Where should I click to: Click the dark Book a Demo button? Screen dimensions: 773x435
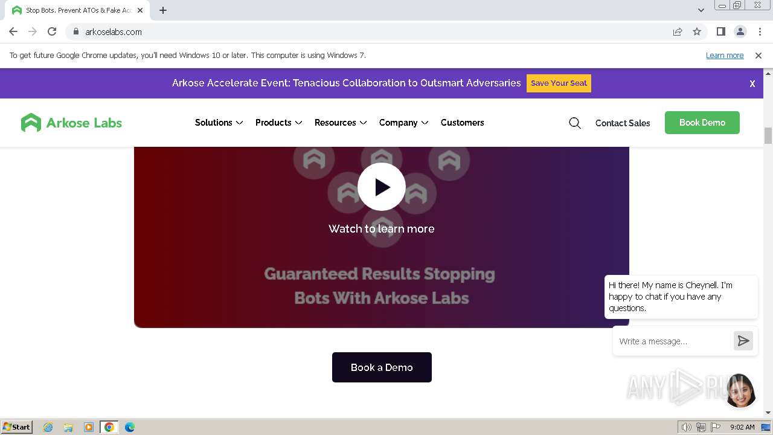point(382,367)
